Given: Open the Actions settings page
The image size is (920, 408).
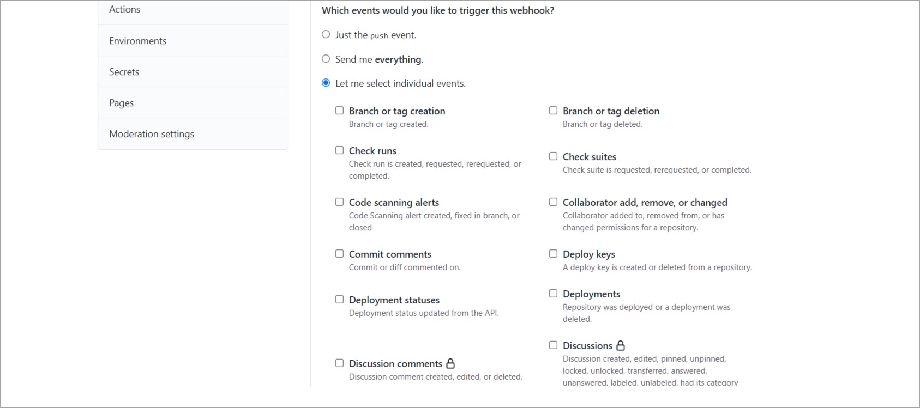Looking at the screenshot, I should (x=193, y=10).
